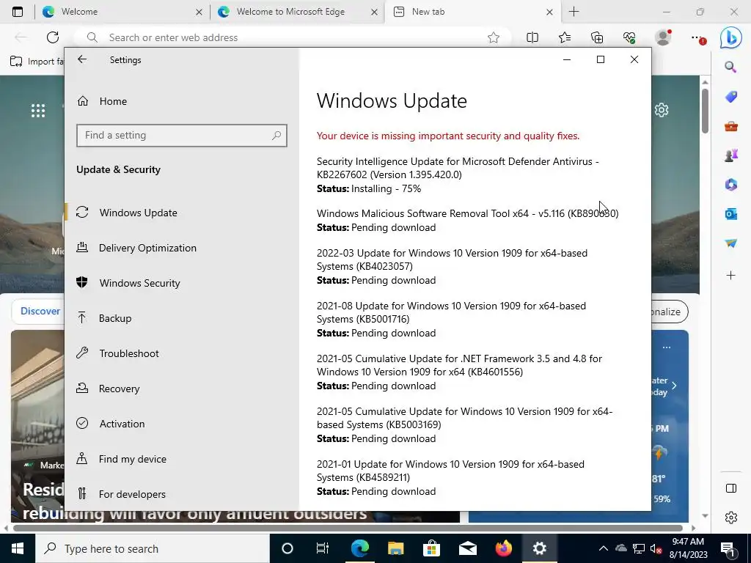Open Edge Favorites list icon
This screenshot has width=751, height=563.
click(565, 37)
